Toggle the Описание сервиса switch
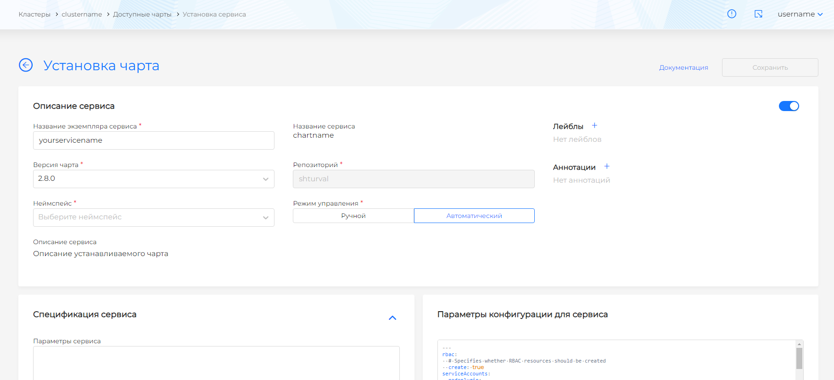Viewport: 834px width, 380px height. (789, 106)
